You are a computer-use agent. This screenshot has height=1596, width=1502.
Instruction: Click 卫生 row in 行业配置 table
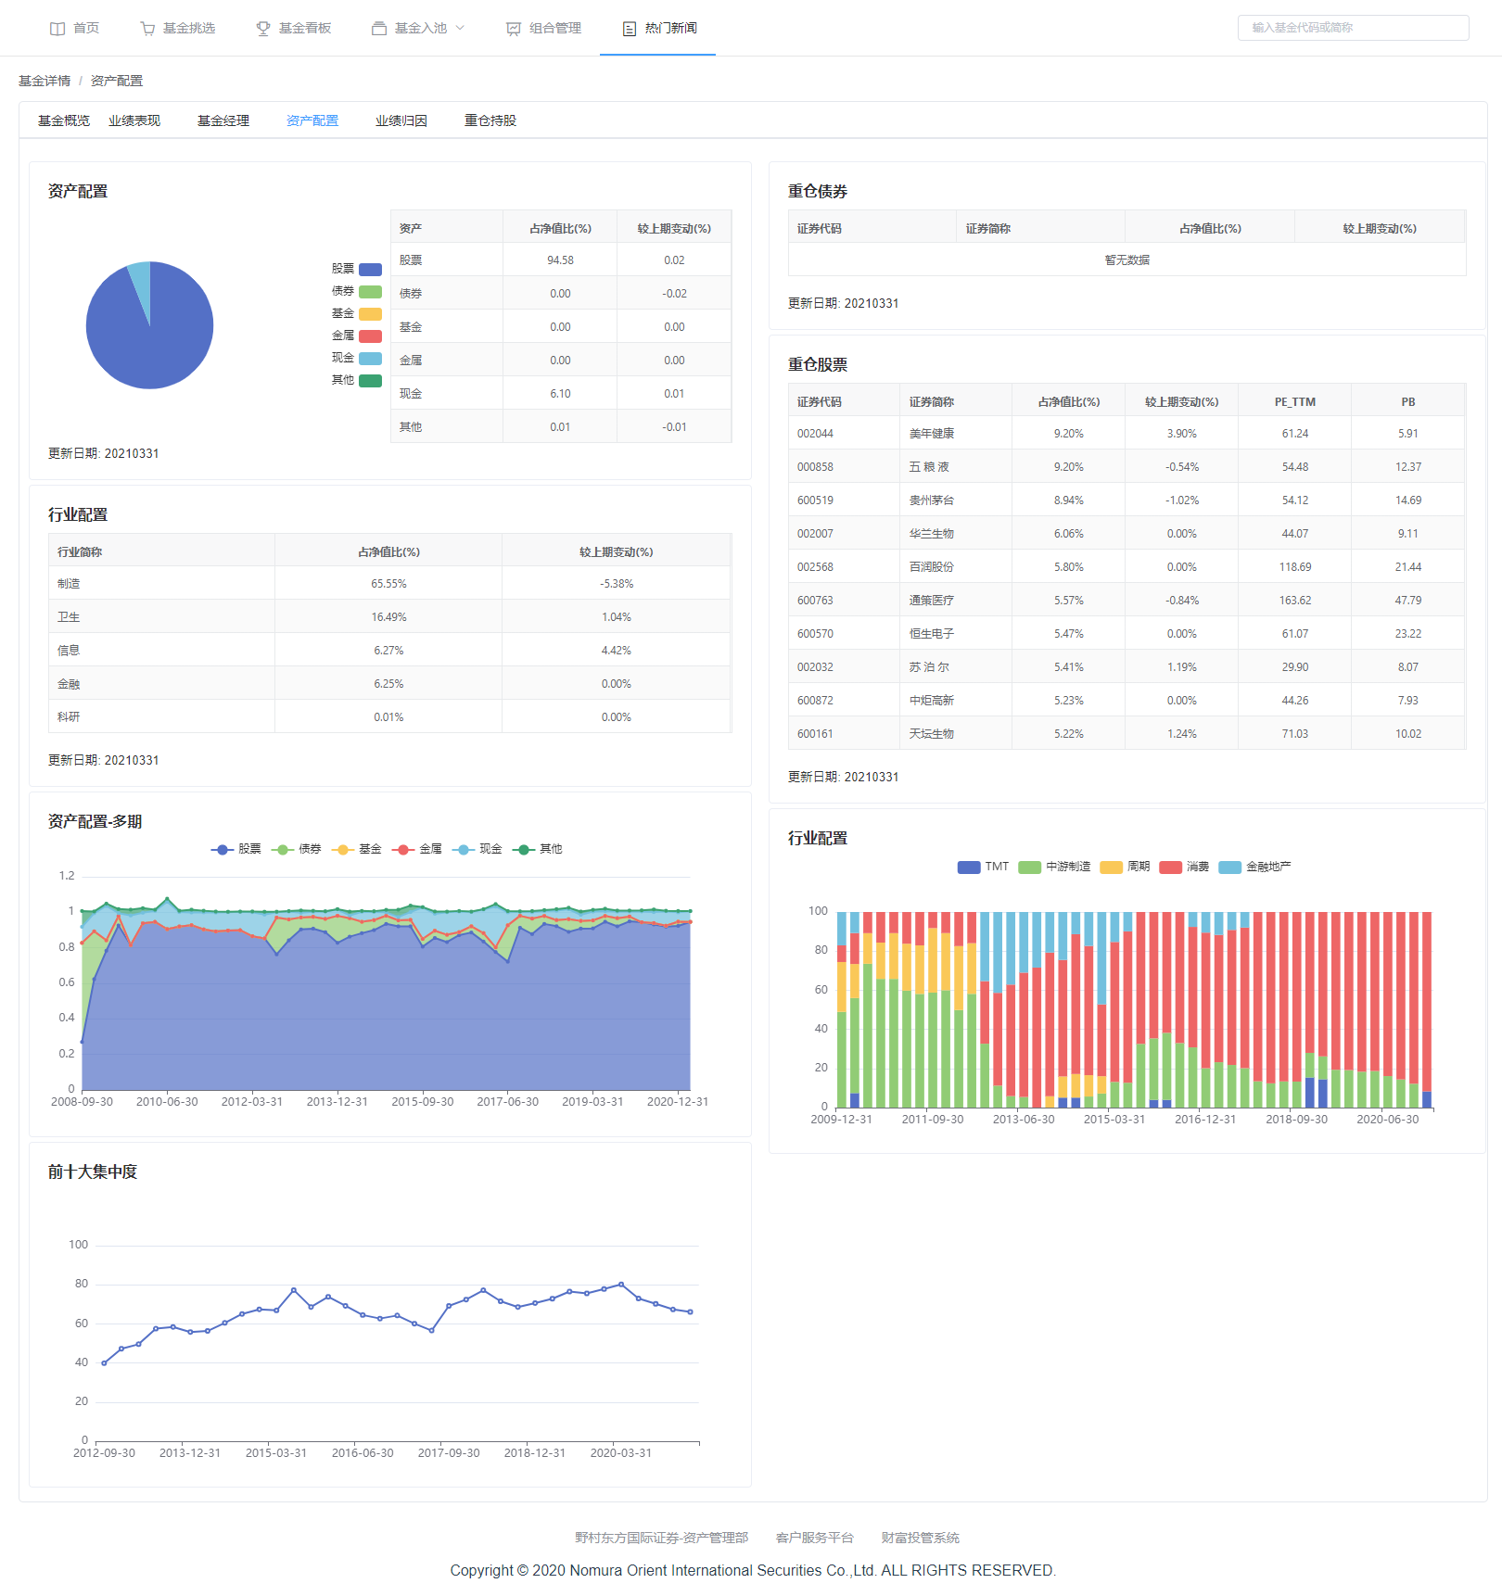coord(389,617)
